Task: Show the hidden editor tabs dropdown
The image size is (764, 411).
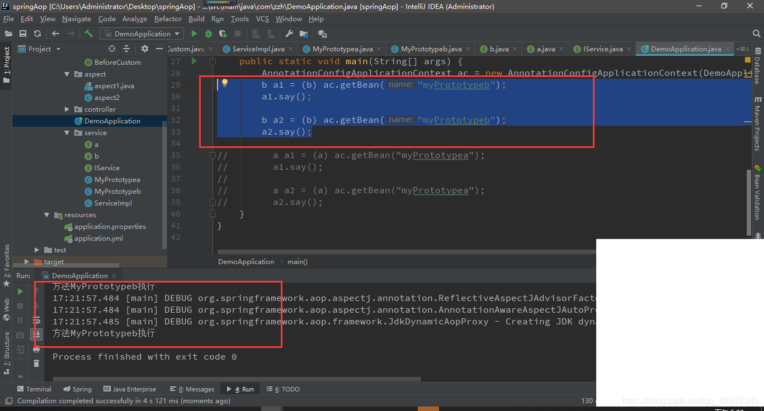Action: point(743,49)
